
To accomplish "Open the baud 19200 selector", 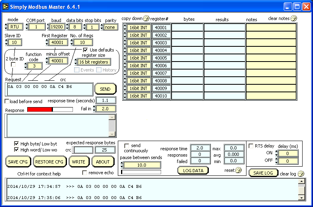I will pyautogui.click(x=57, y=27).
